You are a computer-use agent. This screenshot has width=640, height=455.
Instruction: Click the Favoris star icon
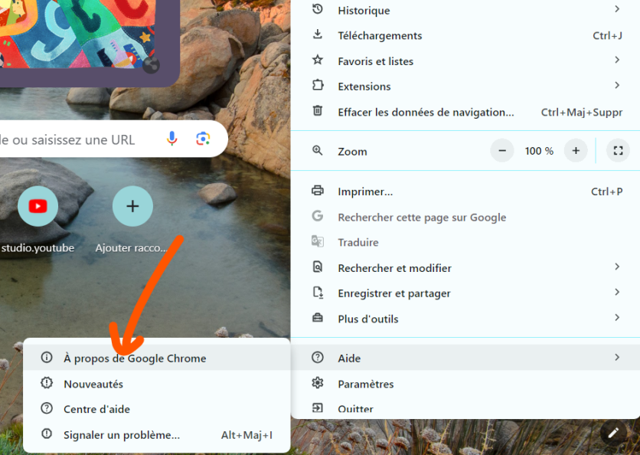click(x=318, y=60)
